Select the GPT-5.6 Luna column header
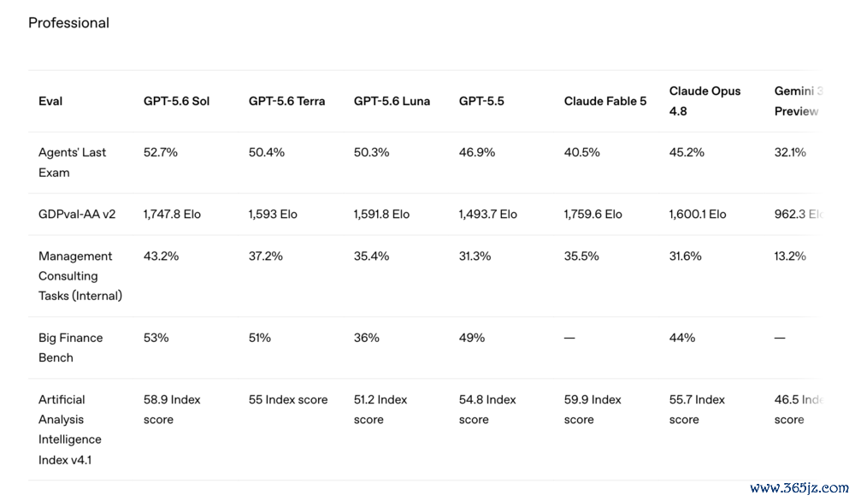 click(392, 102)
